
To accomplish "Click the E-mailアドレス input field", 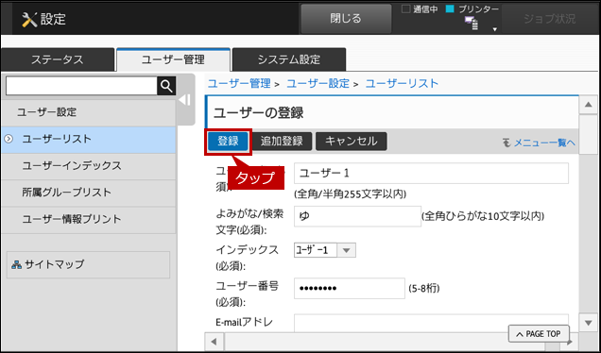I will [x=431, y=324].
